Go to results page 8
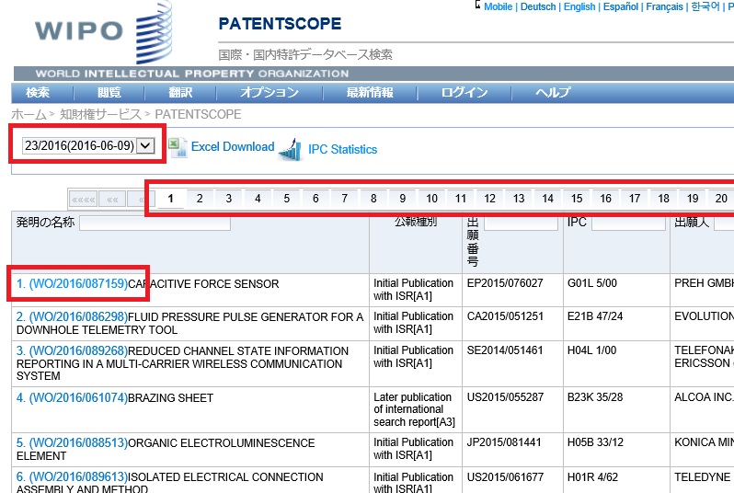 [x=374, y=199]
